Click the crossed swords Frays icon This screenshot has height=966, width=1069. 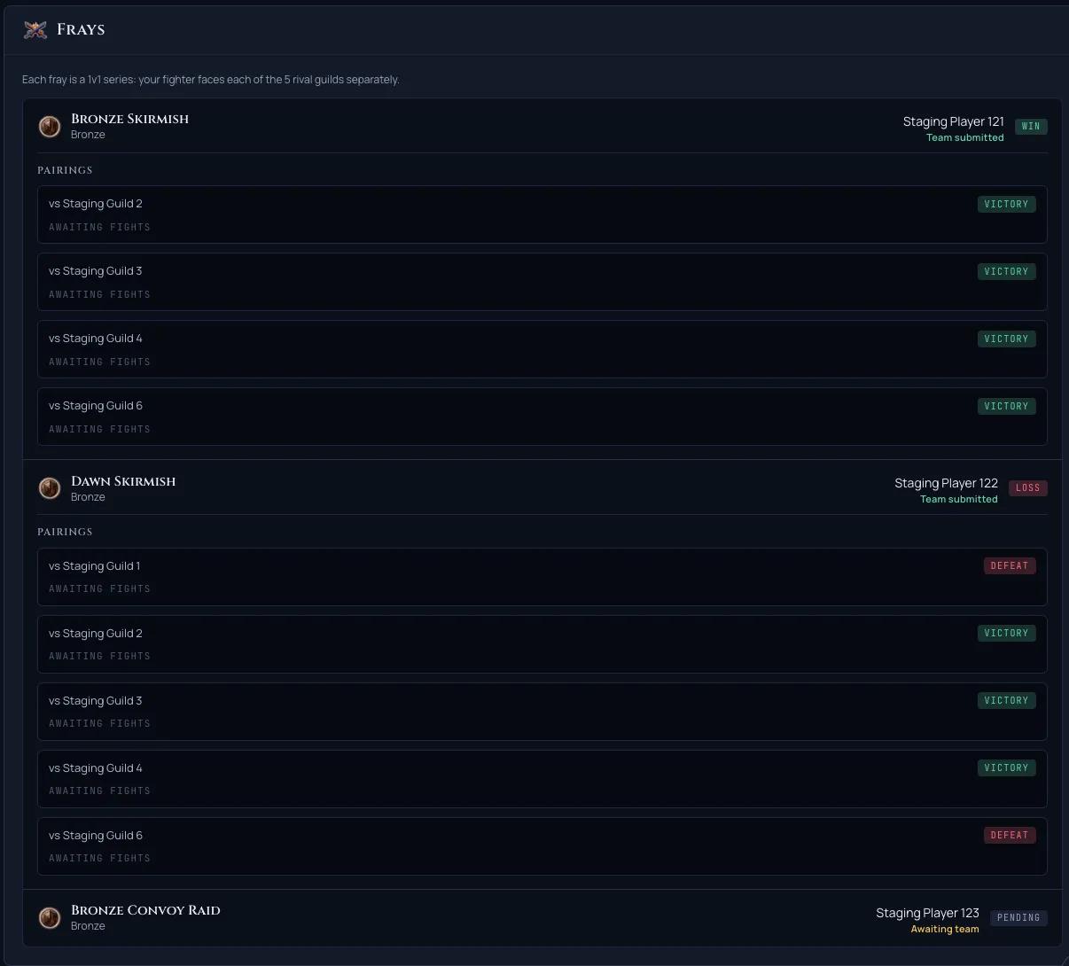click(x=35, y=29)
